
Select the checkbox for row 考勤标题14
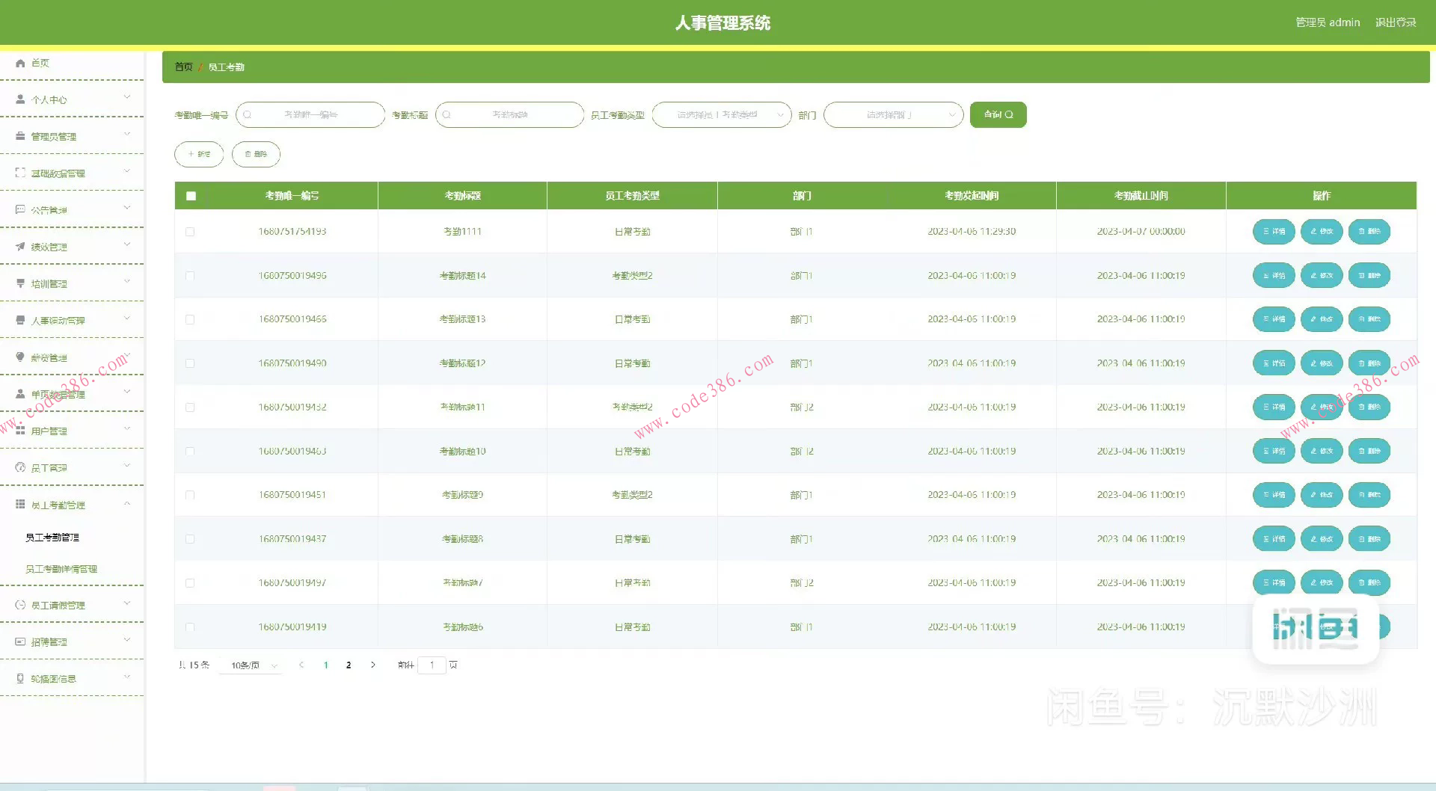click(190, 276)
